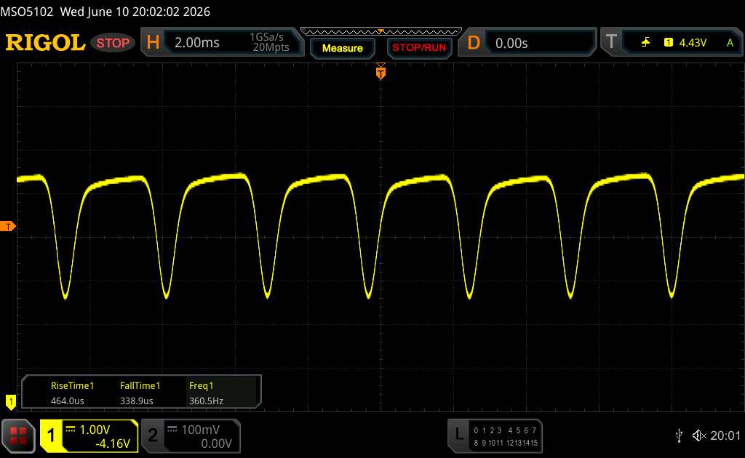The height and width of the screenshot is (458, 745).
Task: Open the delay D settings
Action: click(473, 43)
